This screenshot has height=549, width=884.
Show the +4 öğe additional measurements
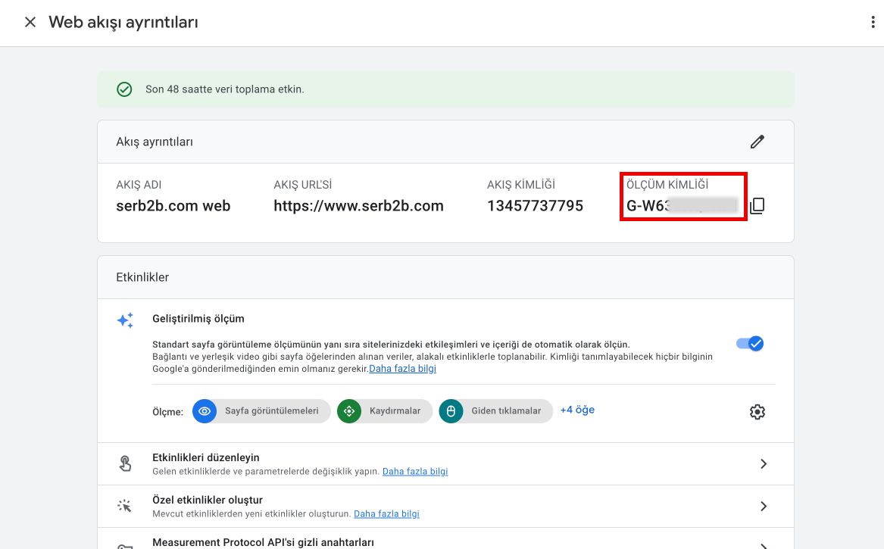click(x=577, y=410)
